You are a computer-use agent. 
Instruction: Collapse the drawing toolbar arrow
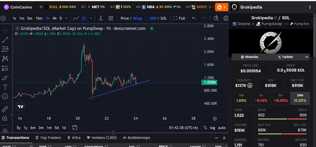coord(11,115)
